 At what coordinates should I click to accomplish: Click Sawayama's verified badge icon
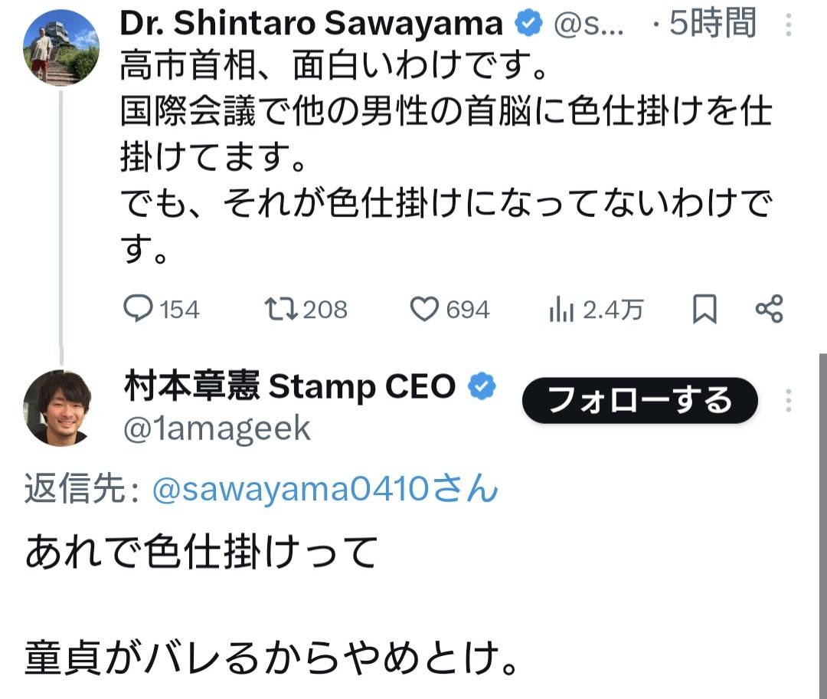[x=528, y=25]
